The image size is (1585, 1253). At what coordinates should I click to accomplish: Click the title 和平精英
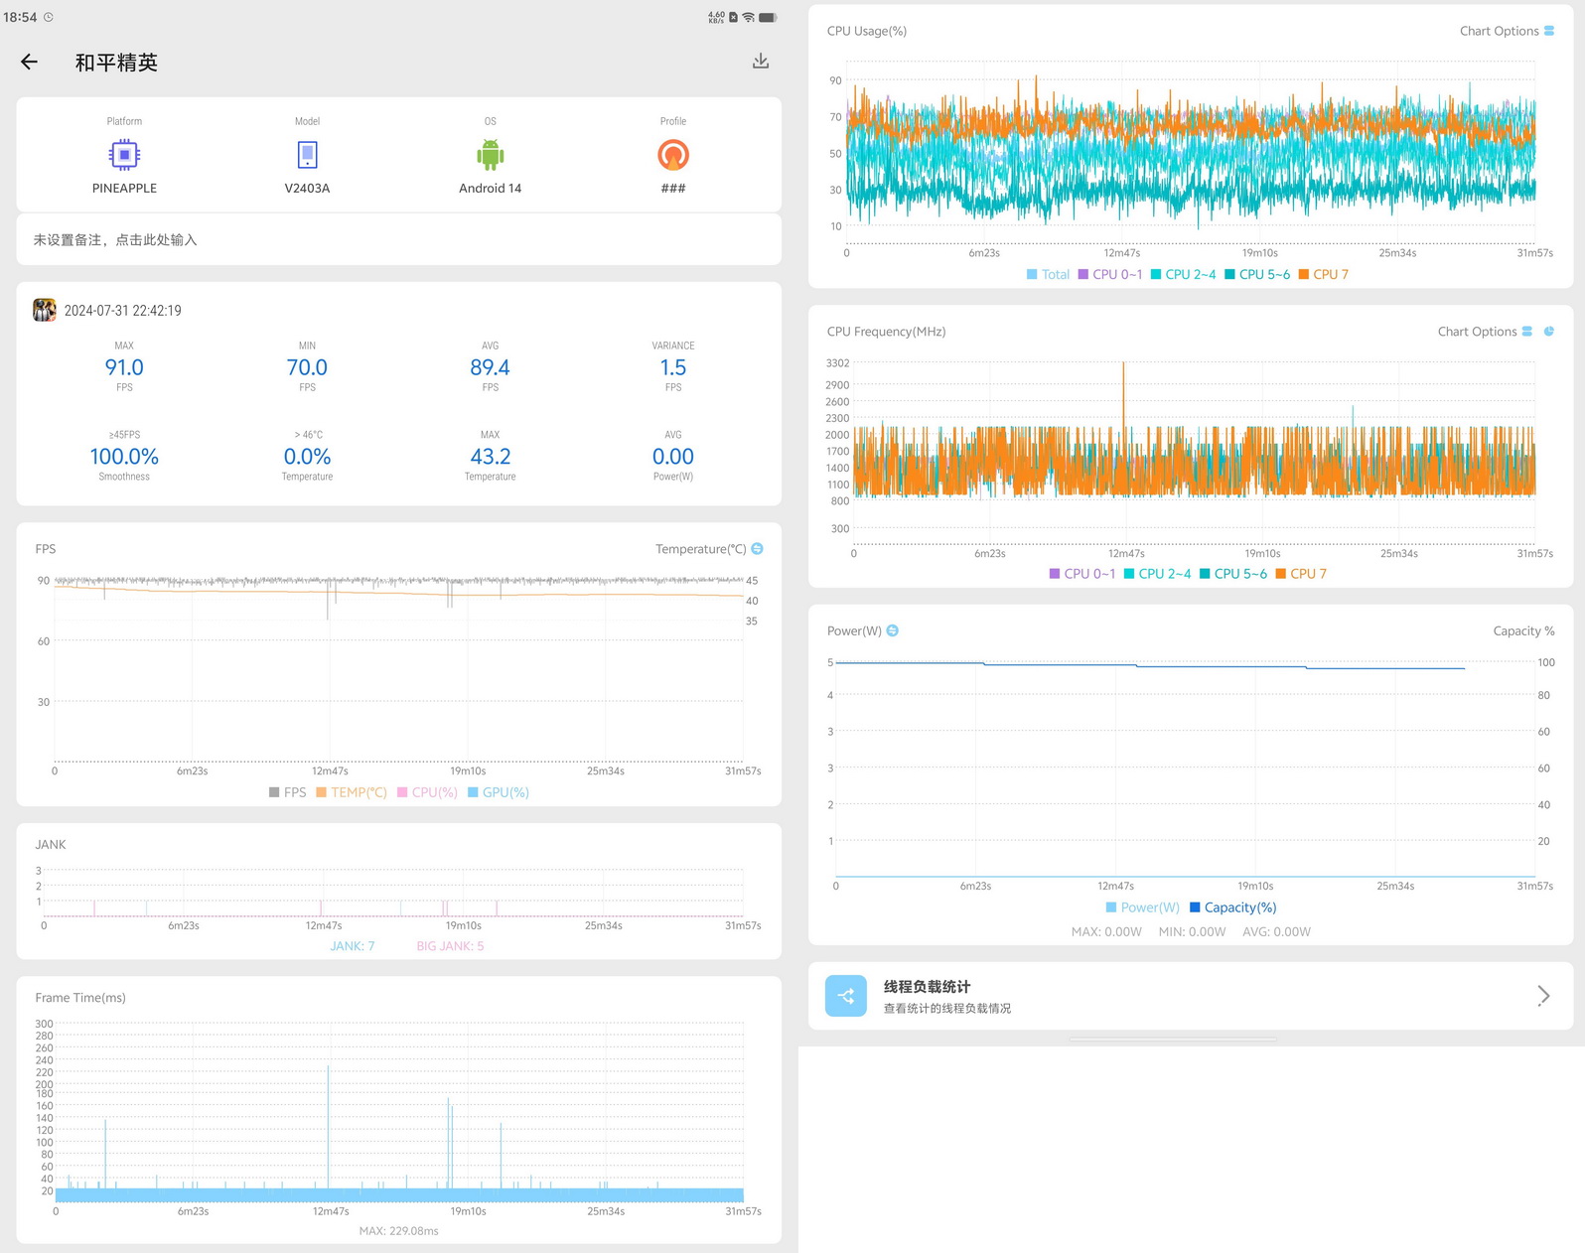(116, 63)
